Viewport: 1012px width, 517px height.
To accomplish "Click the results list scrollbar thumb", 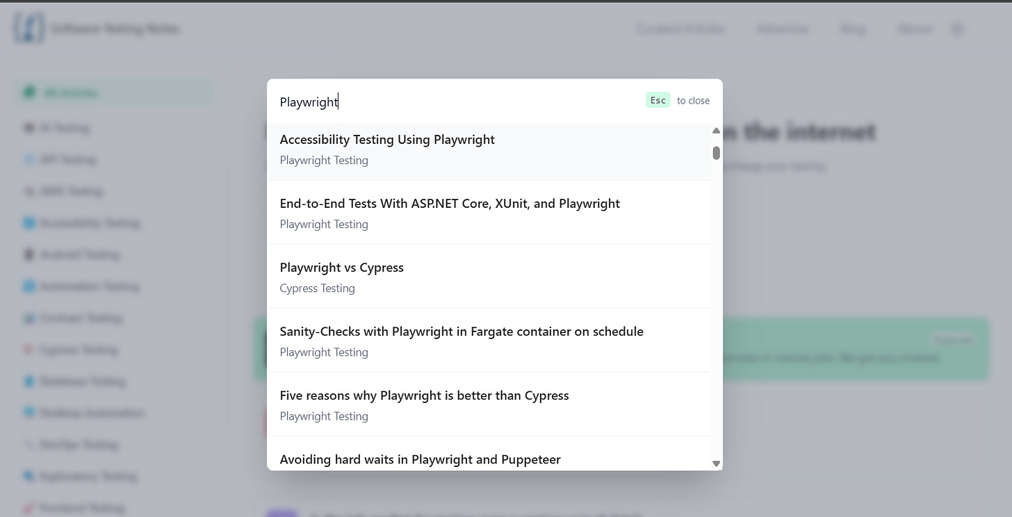I will pyautogui.click(x=716, y=153).
